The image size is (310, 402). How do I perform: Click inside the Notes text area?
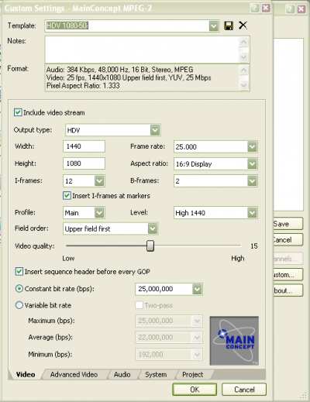(x=142, y=50)
